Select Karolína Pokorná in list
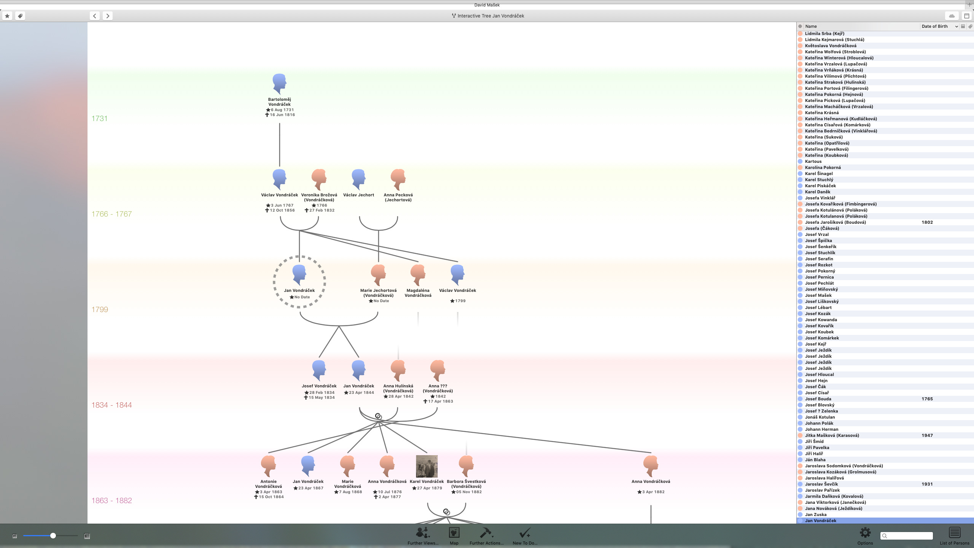974x548 pixels. 885,167
